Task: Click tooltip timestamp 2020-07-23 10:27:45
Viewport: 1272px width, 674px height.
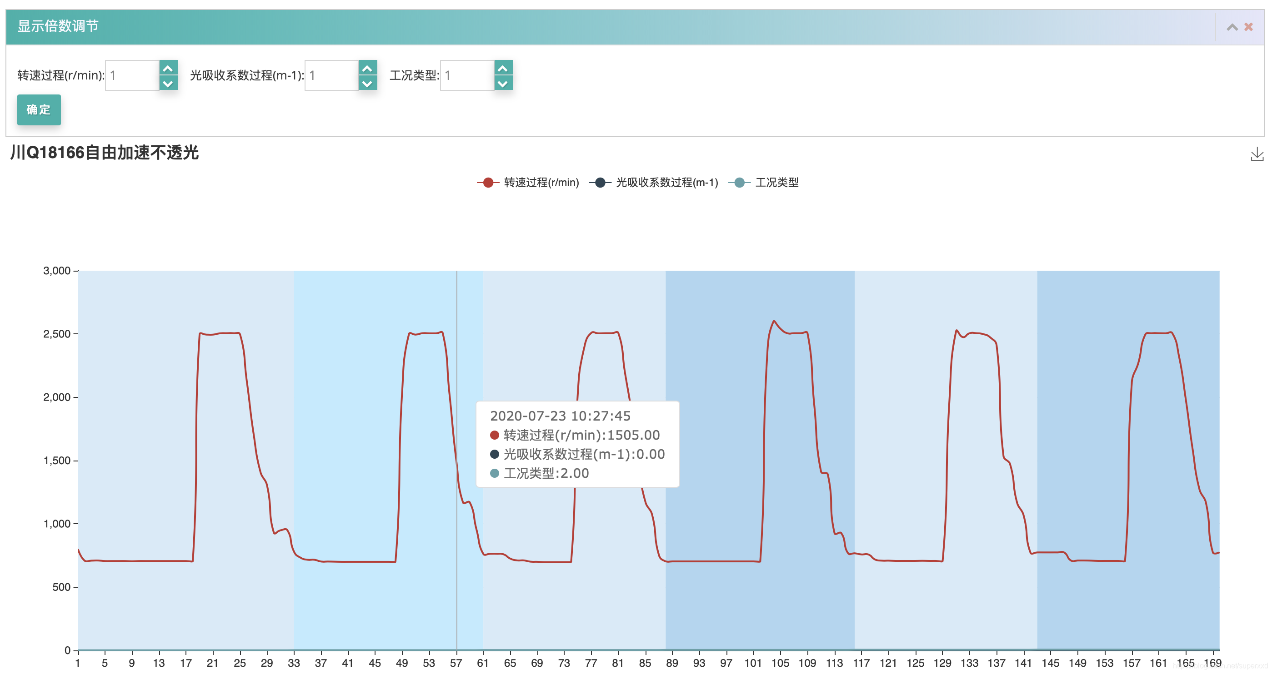Action: click(560, 416)
